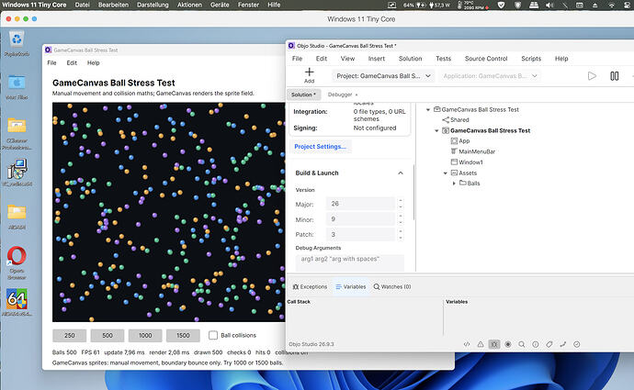Open the Project dropdown selector
Viewport: 634px width, 390px height.
coord(383,76)
